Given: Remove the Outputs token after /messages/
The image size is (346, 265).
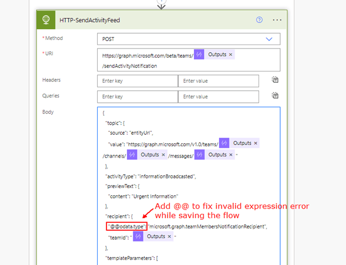Looking at the screenshot, I should [x=230, y=155].
